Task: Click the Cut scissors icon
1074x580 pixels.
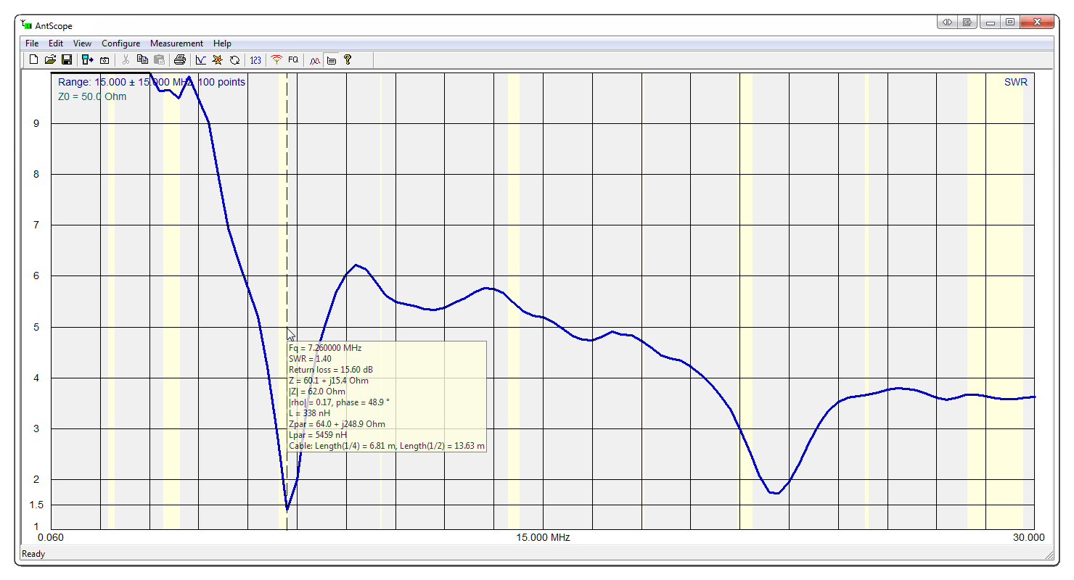Action: click(126, 60)
